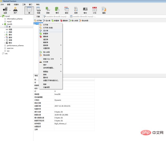Select the 视图 (View) toolbar icon
The image size is (166, 141).
pyautogui.click(x=38, y=10)
